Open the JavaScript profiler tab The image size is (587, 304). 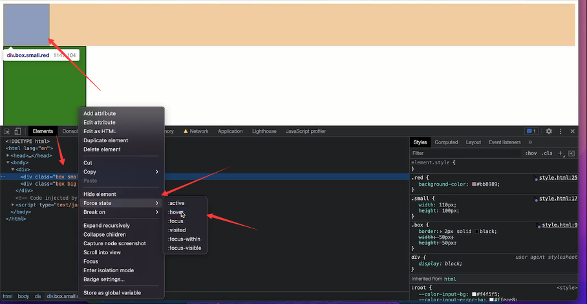(306, 131)
